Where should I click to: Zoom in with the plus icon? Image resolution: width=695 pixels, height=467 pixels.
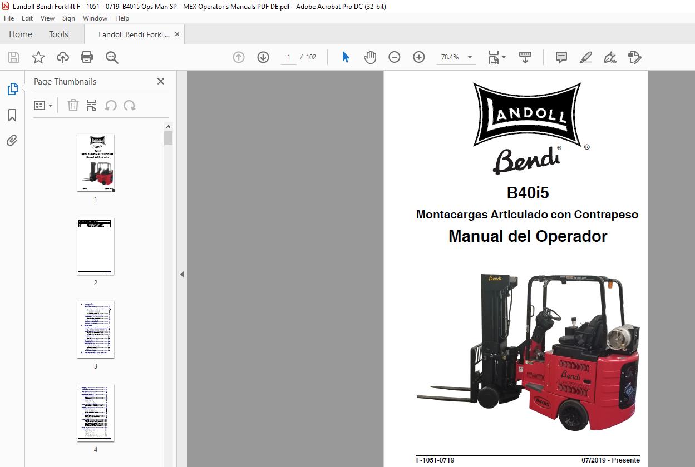click(419, 57)
